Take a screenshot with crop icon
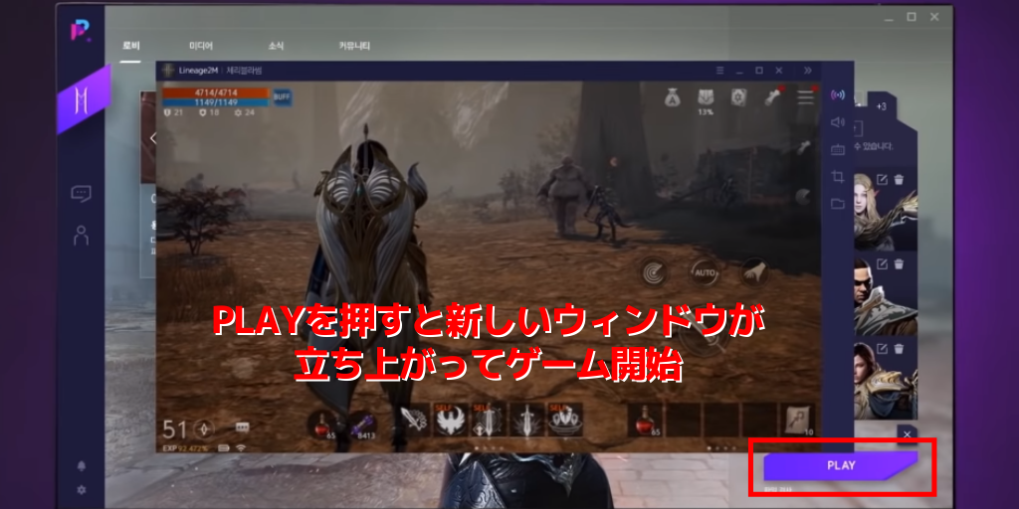 click(838, 177)
